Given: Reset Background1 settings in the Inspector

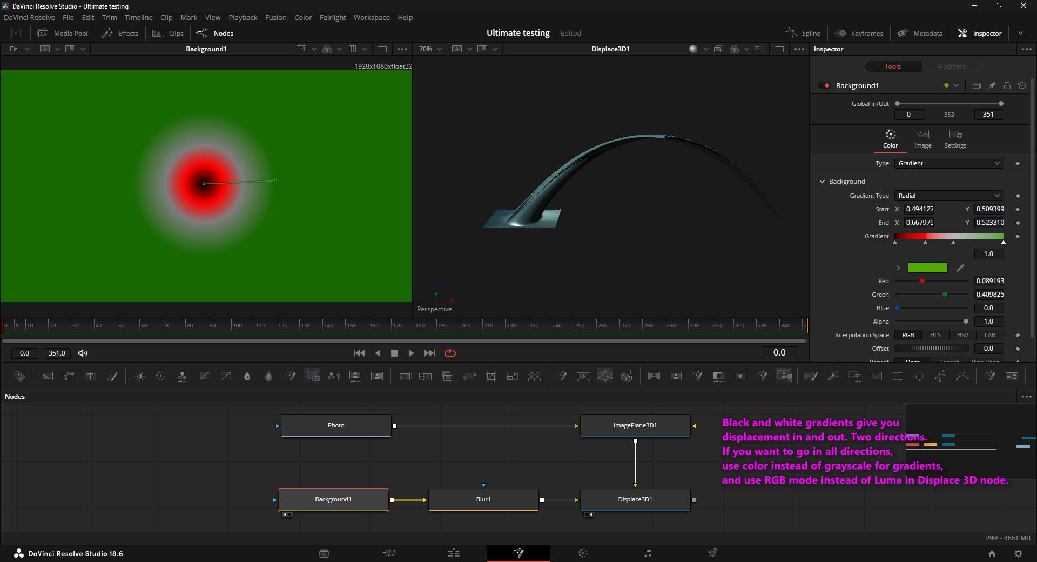Looking at the screenshot, I should tap(1022, 85).
